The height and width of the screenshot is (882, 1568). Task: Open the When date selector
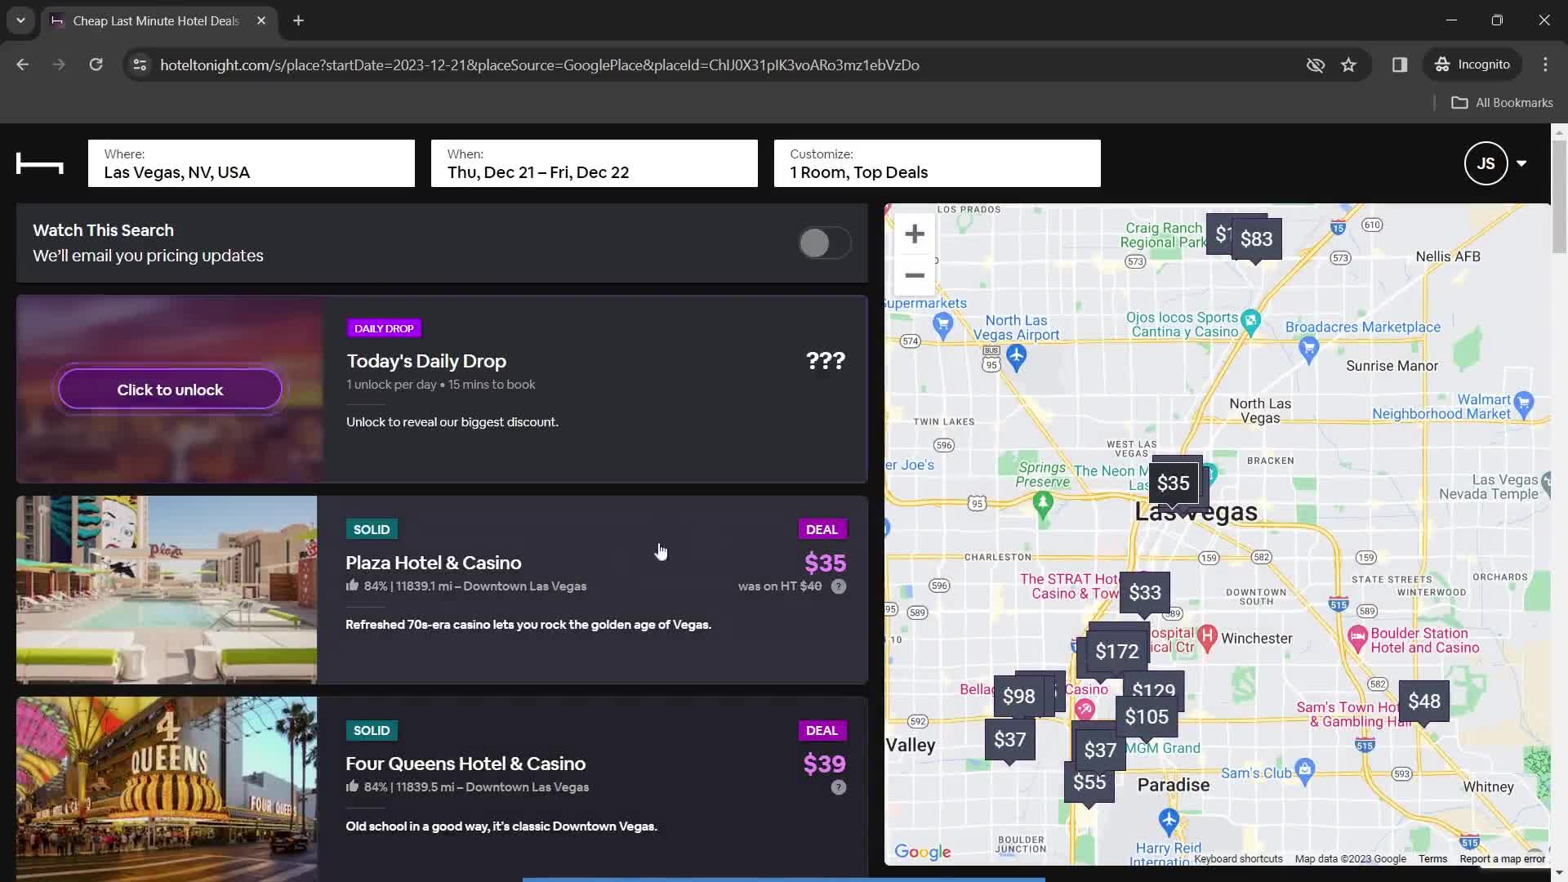(x=595, y=163)
